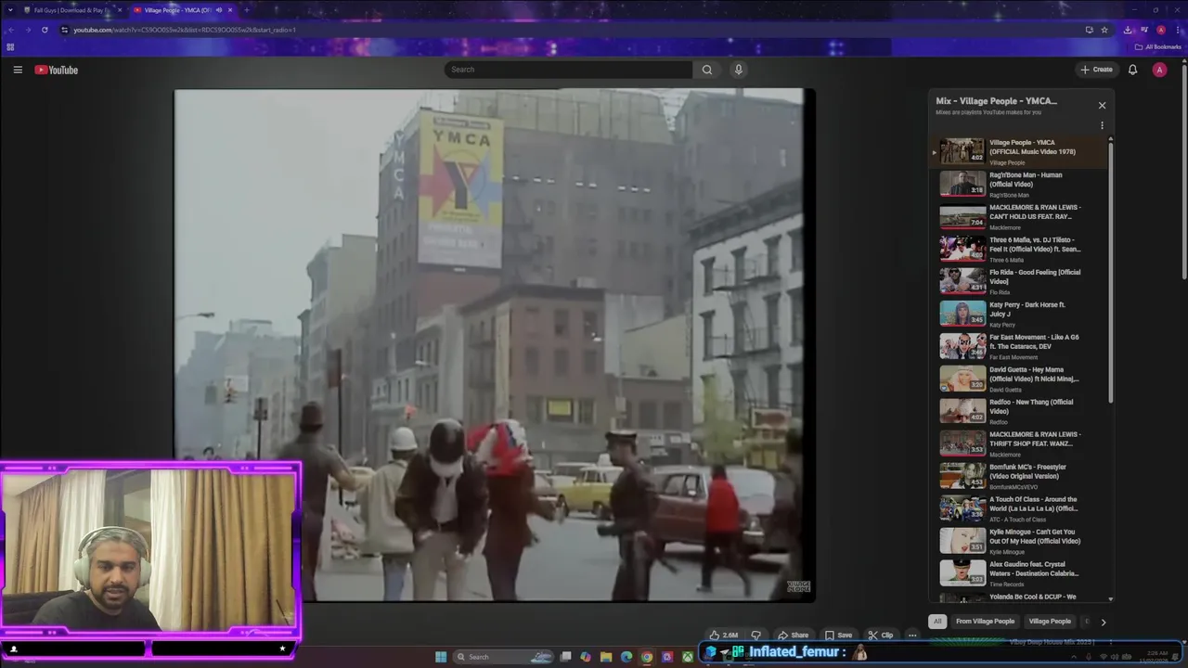This screenshot has height=668, width=1188.
Task: Share the YMCA video
Action: [793, 636]
